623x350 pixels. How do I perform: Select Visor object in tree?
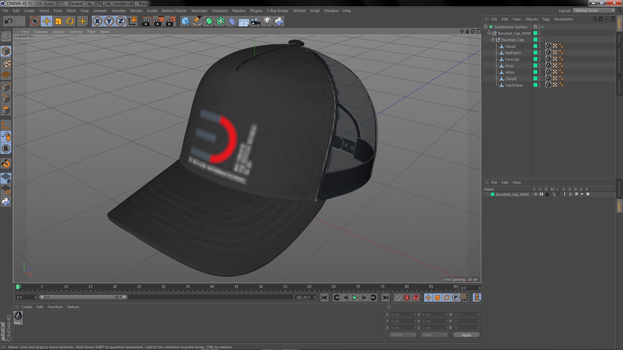click(509, 66)
